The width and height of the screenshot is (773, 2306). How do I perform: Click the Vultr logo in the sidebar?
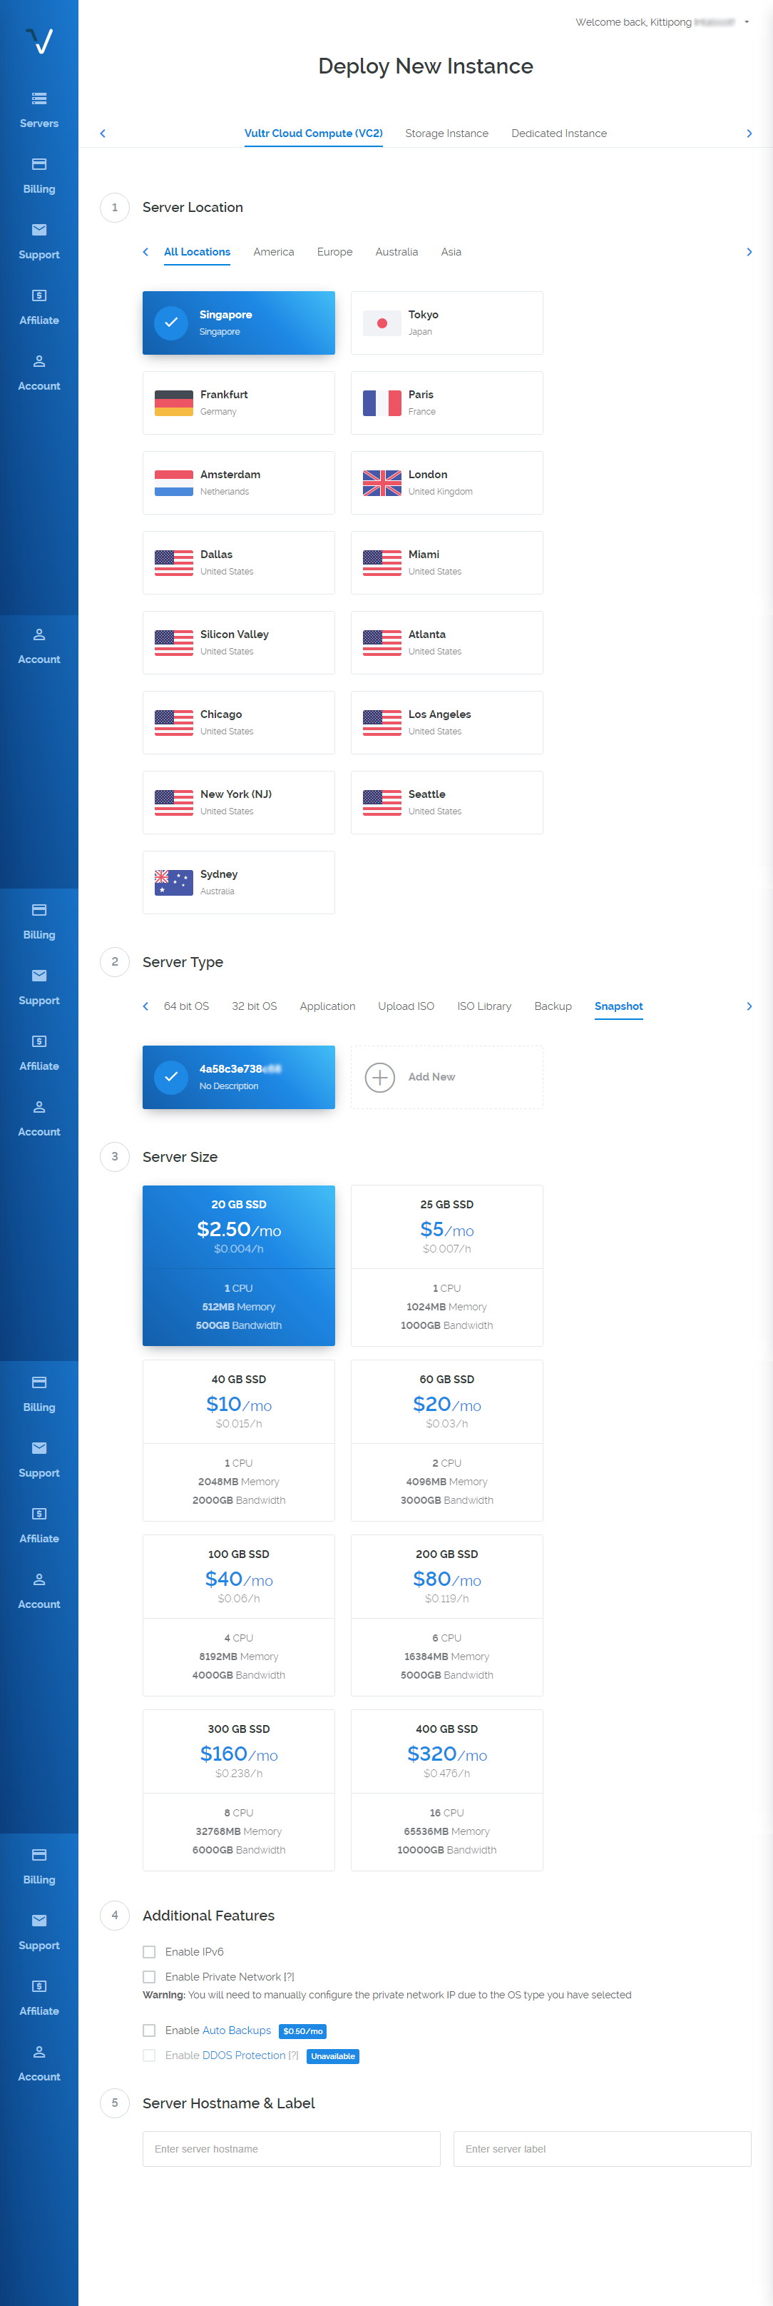point(39,41)
